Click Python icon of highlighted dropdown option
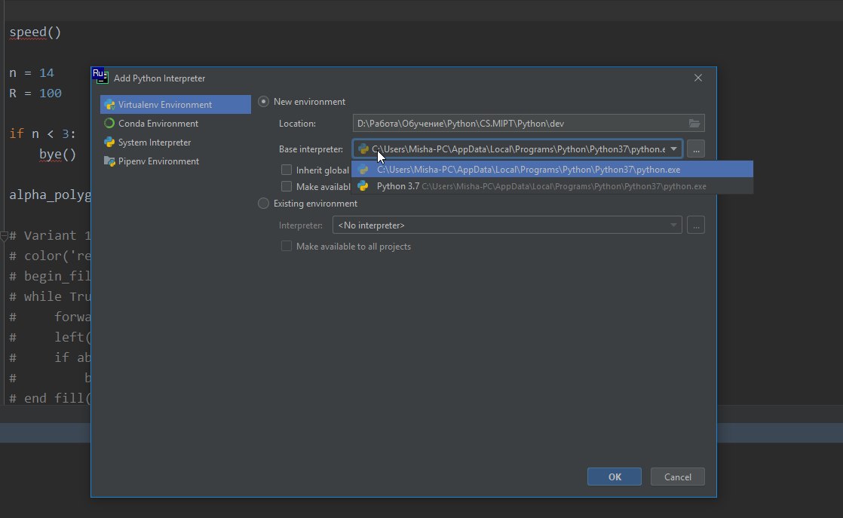Viewport: 843px width, 518px height. tap(363, 169)
